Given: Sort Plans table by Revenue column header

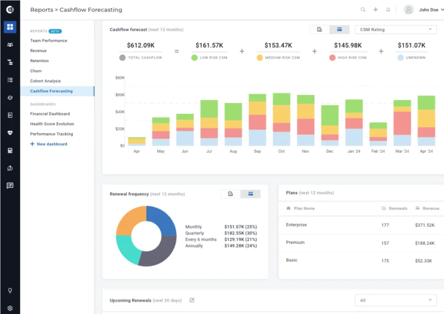Looking at the screenshot, I should pyautogui.click(x=428, y=208).
